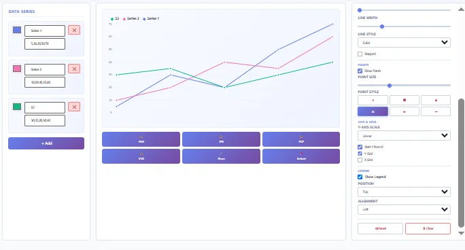Image resolution: width=465 pixels, height=250 pixels.
Task: Edit the Series 1 name field
Action: click(x=45, y=31)
